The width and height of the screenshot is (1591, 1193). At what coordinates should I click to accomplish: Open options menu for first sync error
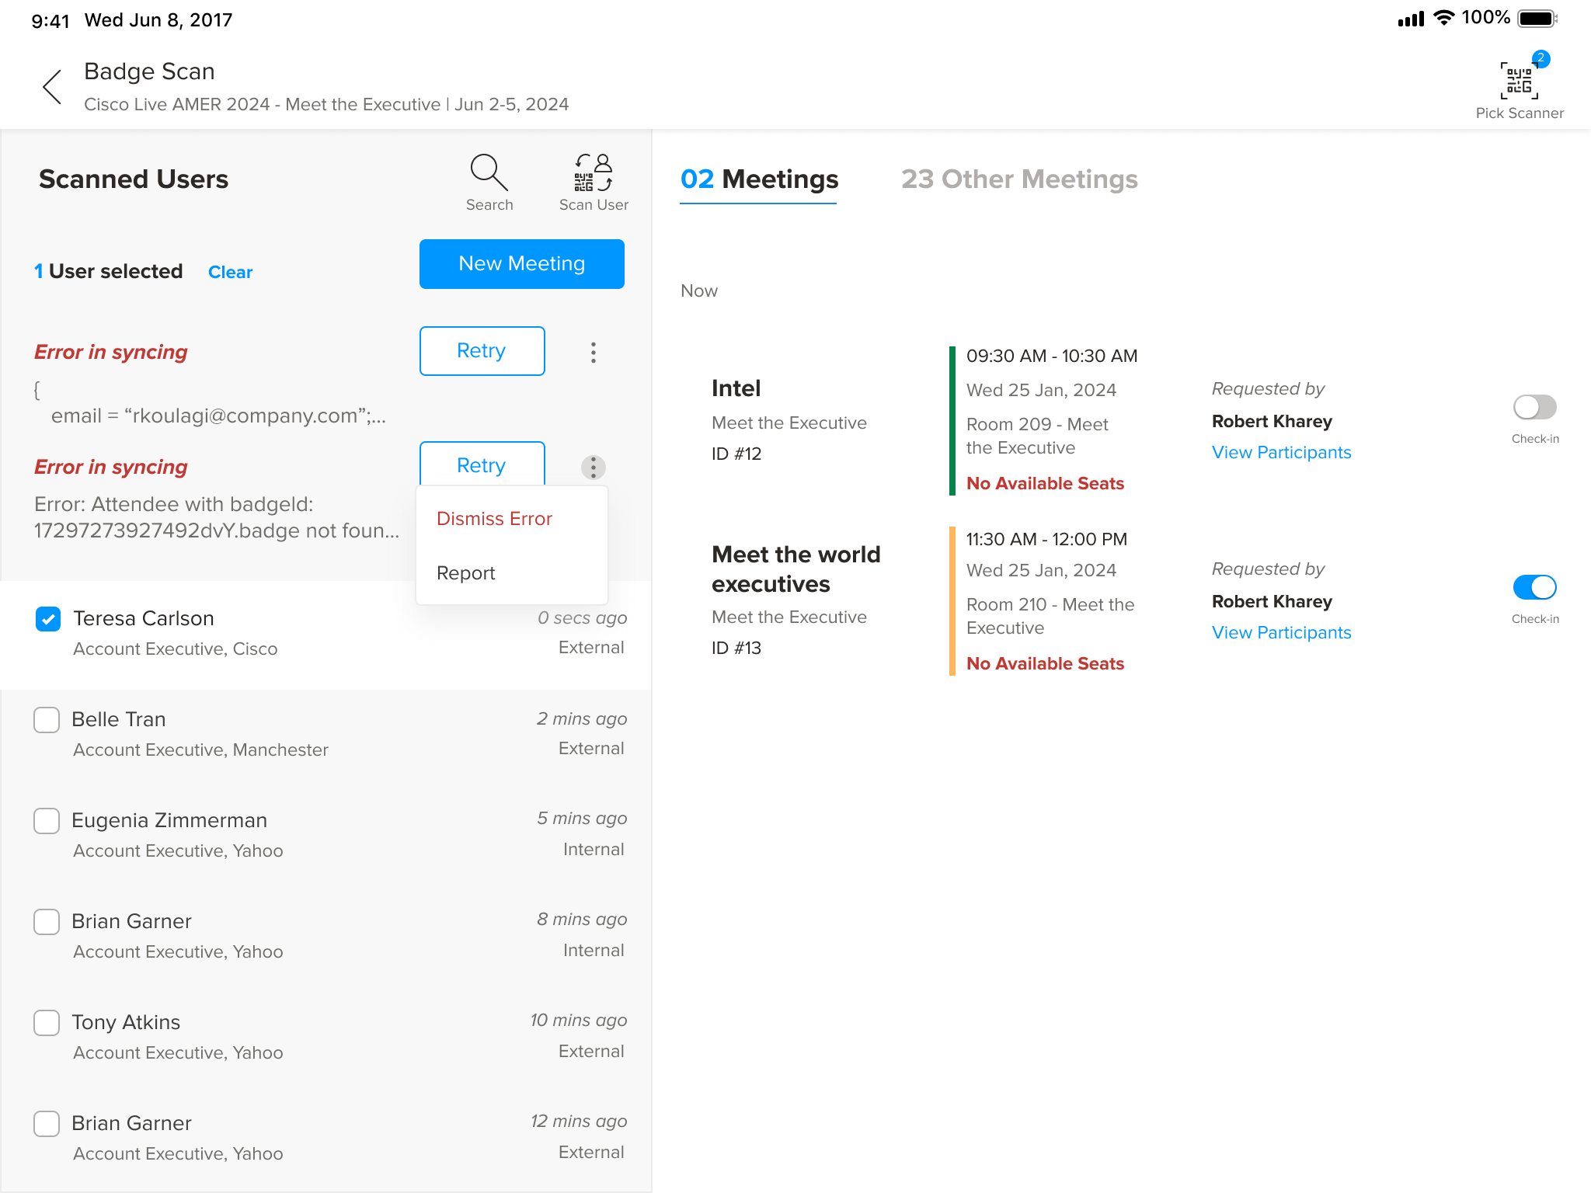pos(593,353)
